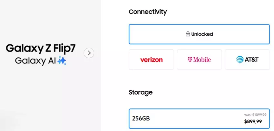The height and width of the screenshot is (131, 274).
Task: Choose the AT&T text label
Action: pos(252,60)
